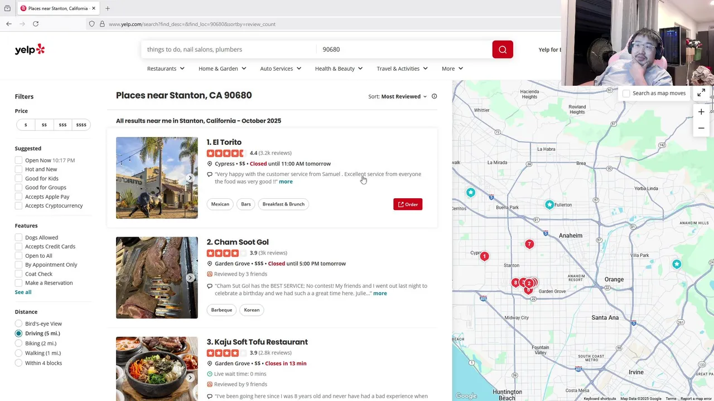Check Accepts Credit Cards feature
Viewport: 714px width, 401px height.
tap(18, 247)
